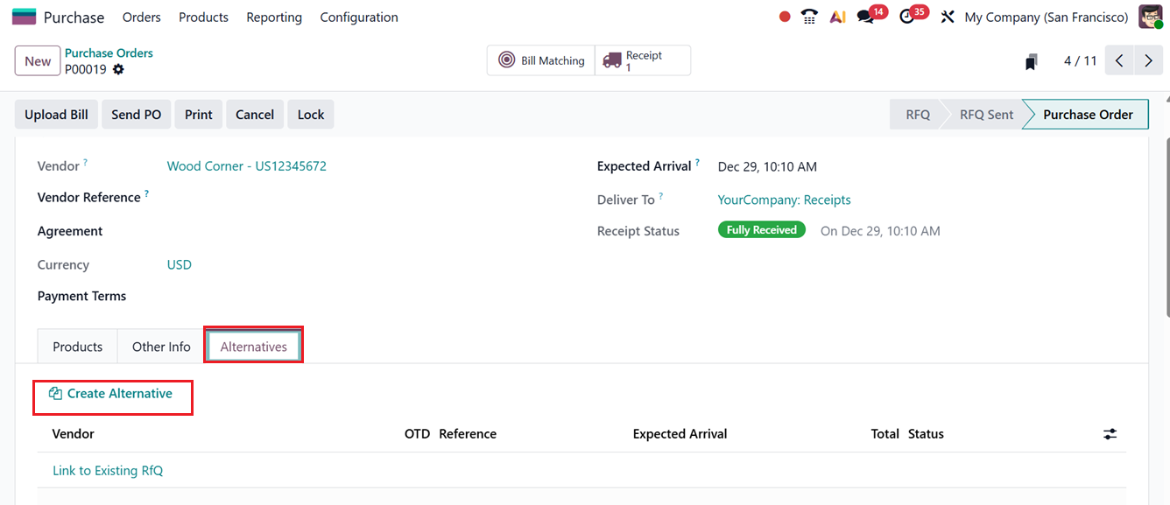
Task: Click the Purchase app logo icon
Action: (24, 17)
